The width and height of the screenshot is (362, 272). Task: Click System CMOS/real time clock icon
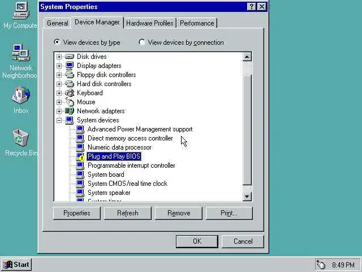pyautogui.click(x=80, y=184)
